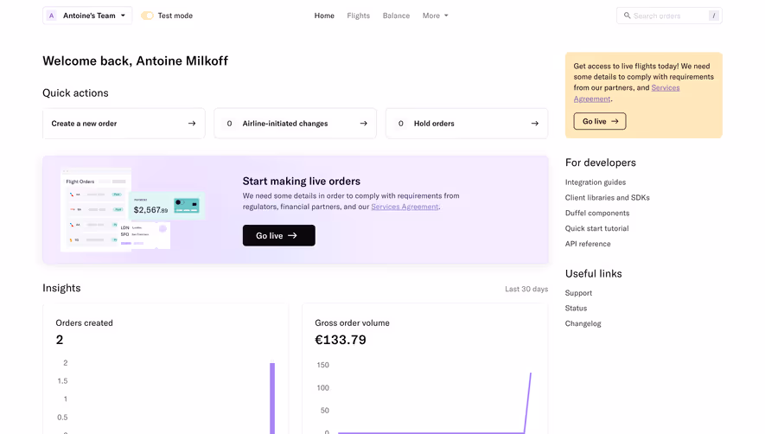The width and height of the screenshot is (765, 434).
Task: Click the purple bar in Orders created chart
Action: click(x=272, y=398)
